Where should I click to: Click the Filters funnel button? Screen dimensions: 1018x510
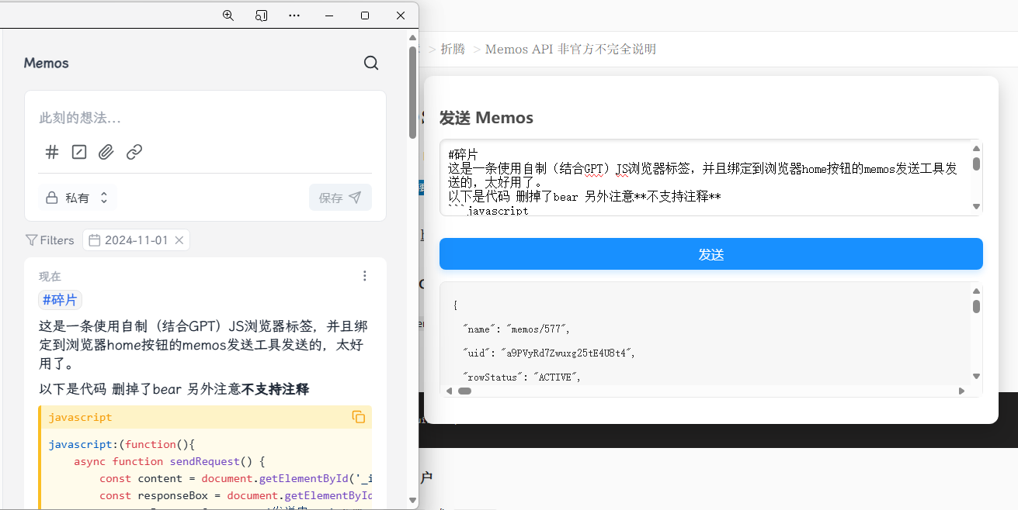[x=50, y=240]
